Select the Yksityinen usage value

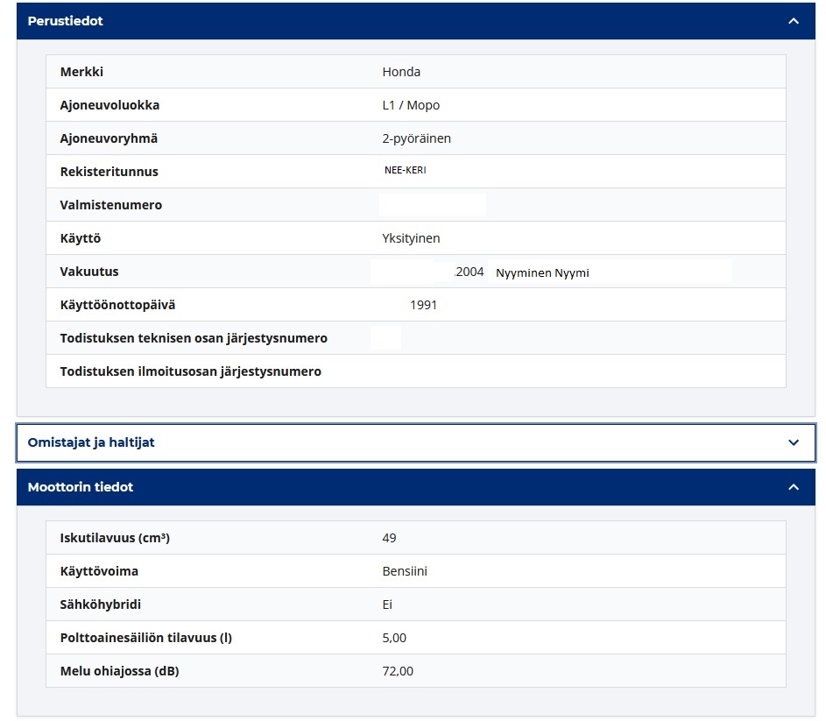[x=411, y=238]
